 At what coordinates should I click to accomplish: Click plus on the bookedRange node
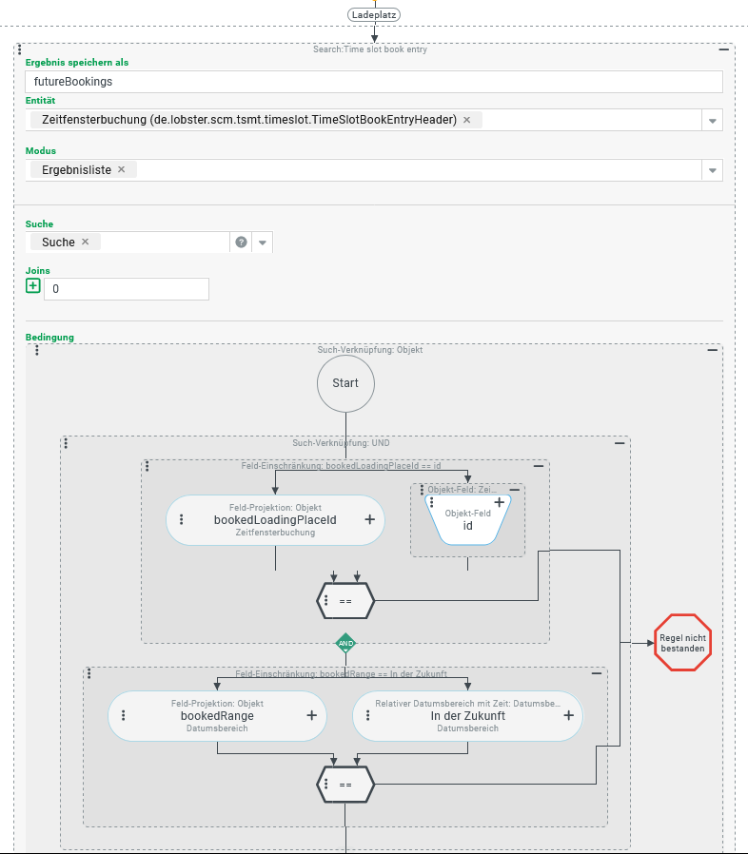click(311, 715)
